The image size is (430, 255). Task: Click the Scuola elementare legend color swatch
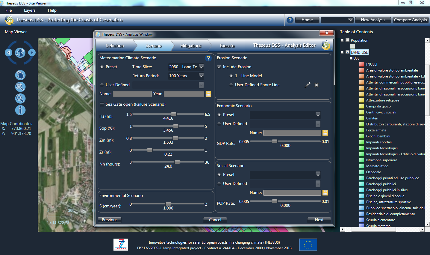[361, 220]
